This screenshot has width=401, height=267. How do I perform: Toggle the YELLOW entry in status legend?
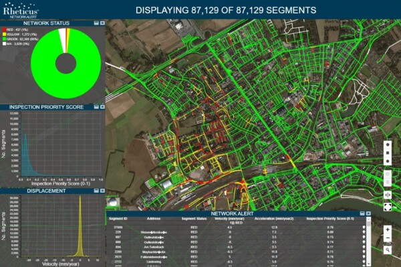[x=19, y=34]
